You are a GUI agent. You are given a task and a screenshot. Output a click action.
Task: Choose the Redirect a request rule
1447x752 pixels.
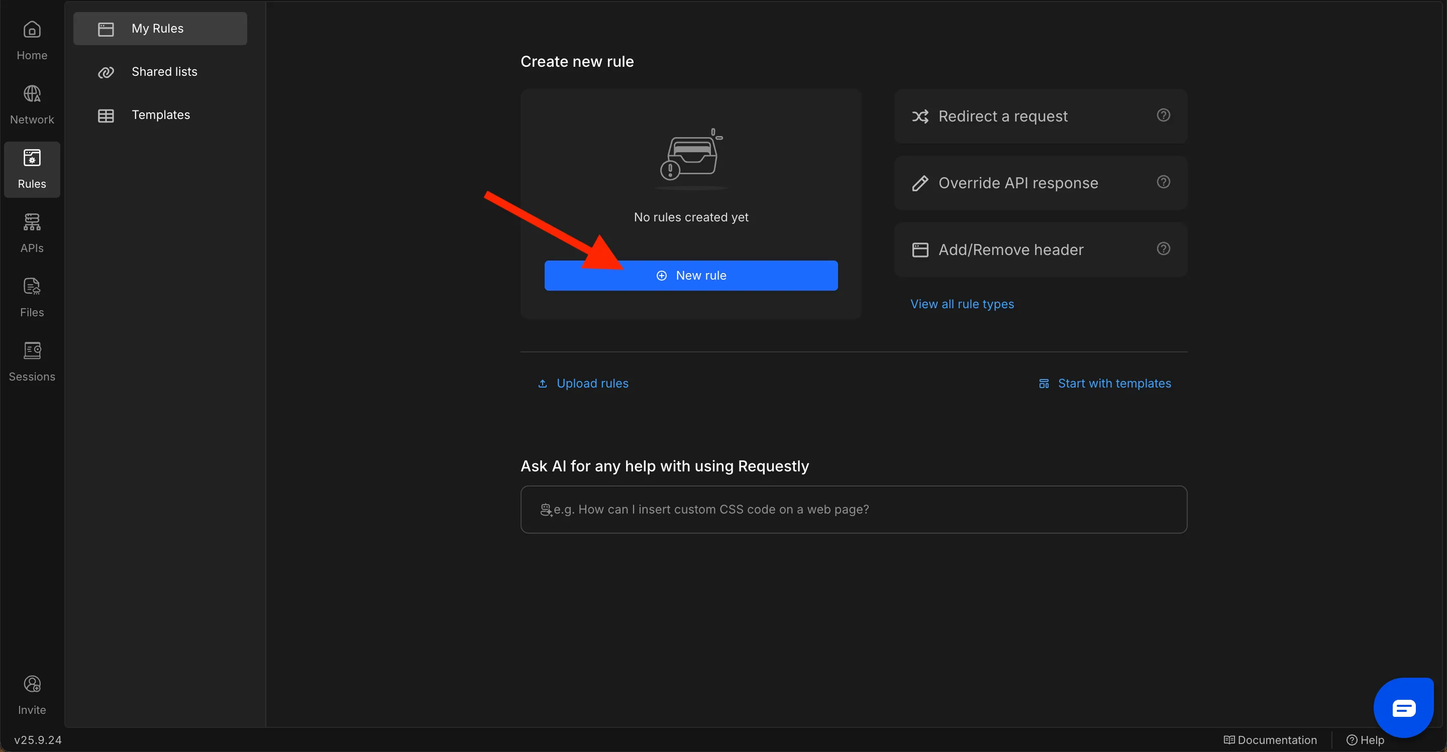click(x=1003, y=116)
